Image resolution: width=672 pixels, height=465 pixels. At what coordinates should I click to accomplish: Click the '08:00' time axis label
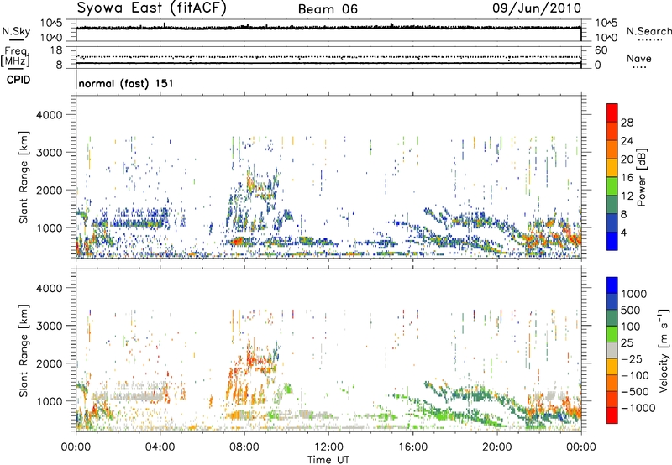click(244, 447)
